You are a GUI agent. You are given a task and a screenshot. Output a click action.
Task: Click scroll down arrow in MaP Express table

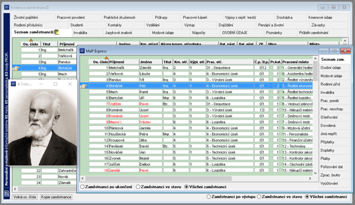pyautogui.click(x=315, y=174)
